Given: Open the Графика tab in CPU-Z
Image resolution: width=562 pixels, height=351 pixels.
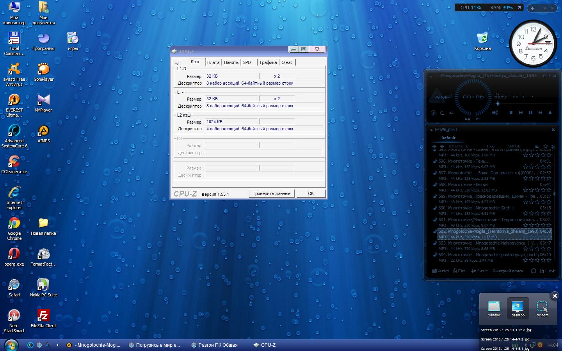Looking at the screenshot, I should click(x=268, y=62).
